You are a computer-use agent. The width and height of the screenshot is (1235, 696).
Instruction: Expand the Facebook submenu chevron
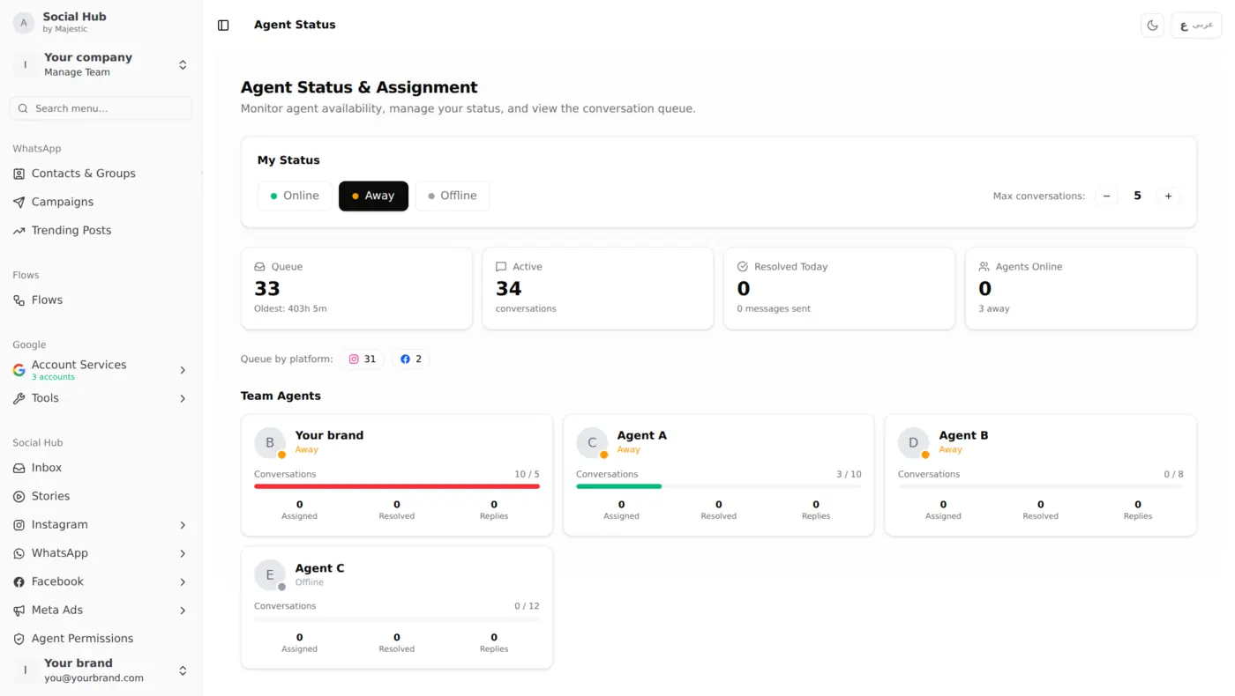(183, 582)
